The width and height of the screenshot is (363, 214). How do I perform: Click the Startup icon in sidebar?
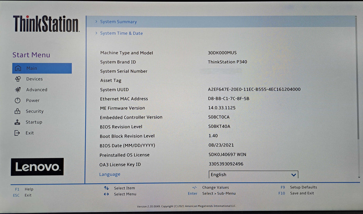coord(17,122)
